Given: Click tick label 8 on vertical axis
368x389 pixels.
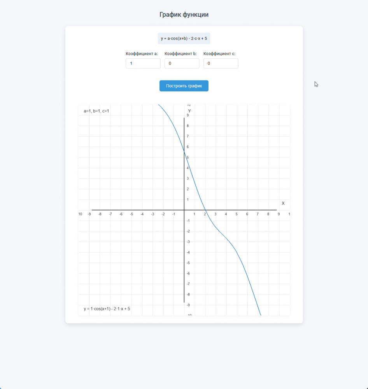Looking at the screenshot, I should [x=188, y=126].
